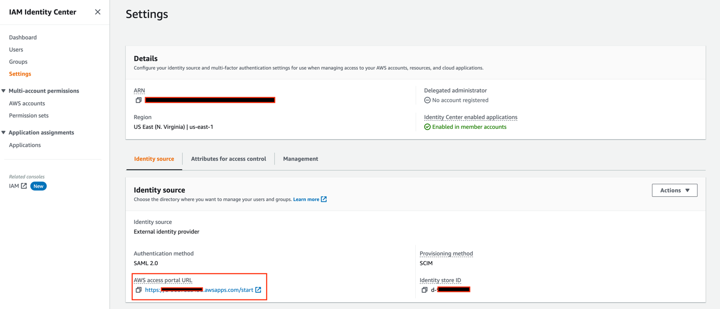Switch to Attributes for access control tab
The image size is (720, 309).
(228, 159)
